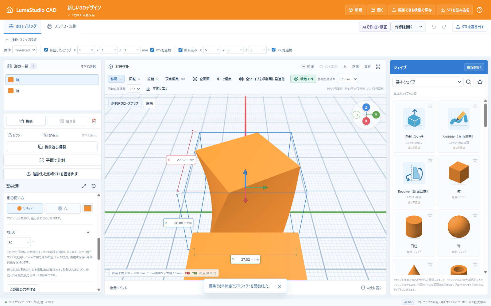491x306 pixels.
Task: Collapse the ねじり section chevron
Action: [x=88, y=233]
